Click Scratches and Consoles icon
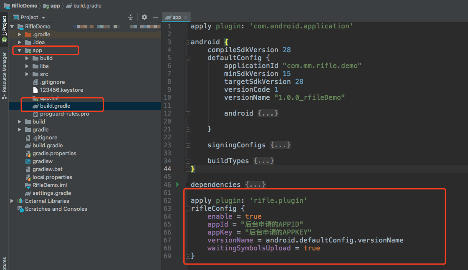This screenshot has width=468, height=270. 20,209
